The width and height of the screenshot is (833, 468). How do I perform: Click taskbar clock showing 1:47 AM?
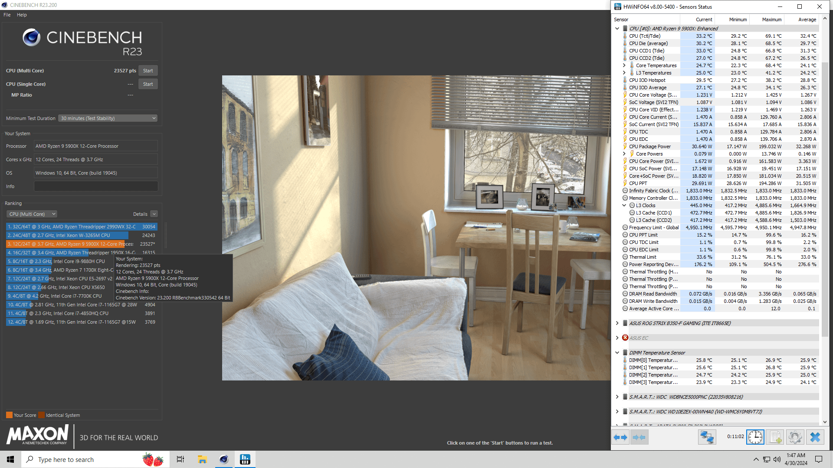[x=796, y=459]
